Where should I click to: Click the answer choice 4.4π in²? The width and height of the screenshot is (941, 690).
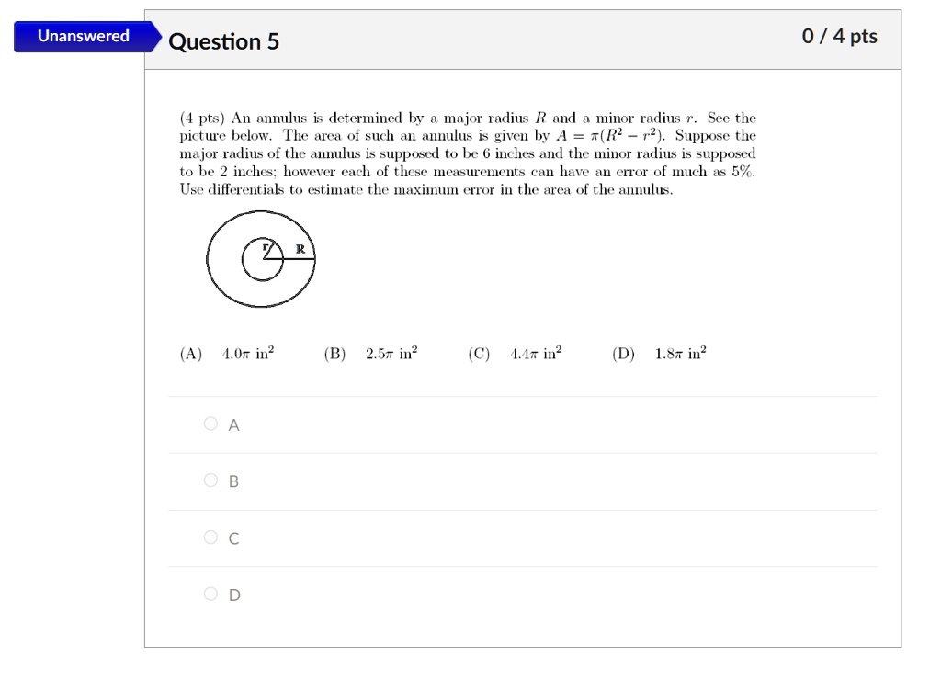[536, 352]
